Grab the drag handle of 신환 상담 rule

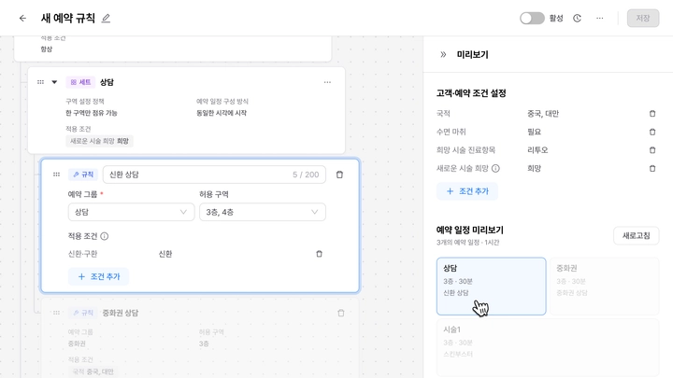pos(56,174)
